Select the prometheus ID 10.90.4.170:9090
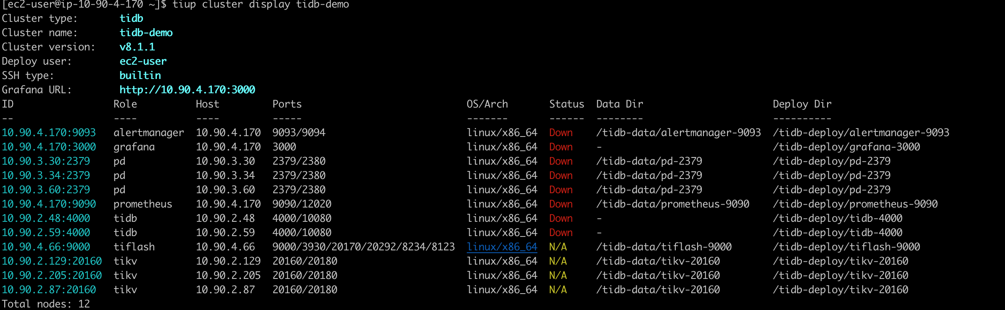This screenshot has height=310, width=1005. (49, 204)
